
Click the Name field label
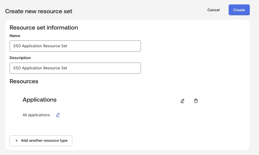pyautogui.click(x=15, y=36)
